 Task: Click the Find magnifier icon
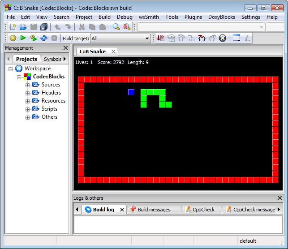pos(116,27)
